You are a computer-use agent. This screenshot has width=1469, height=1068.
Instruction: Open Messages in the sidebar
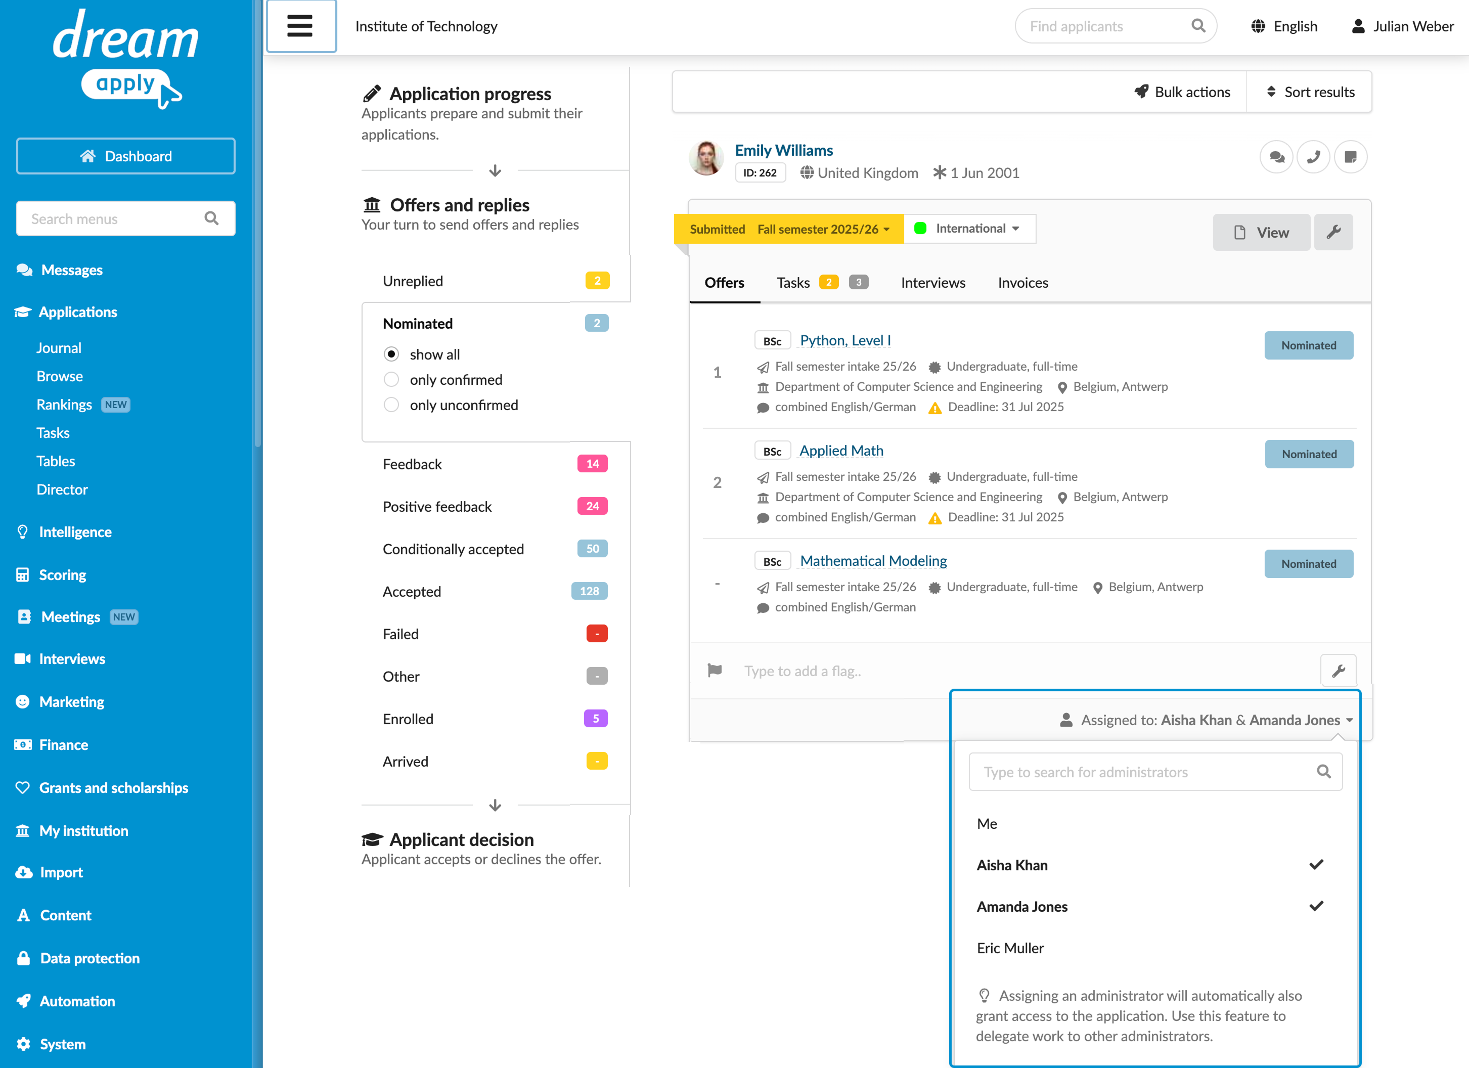(x=71, y=270)
